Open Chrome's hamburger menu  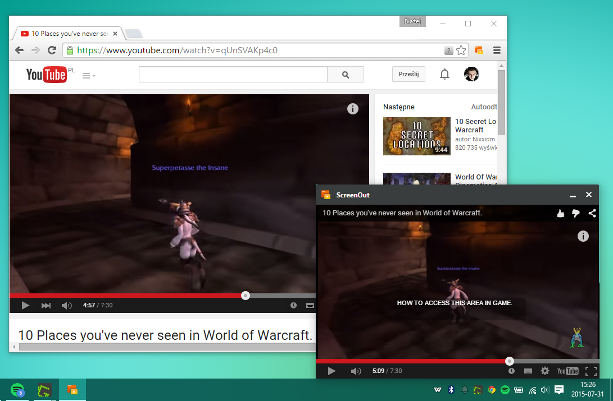click(497, 50)
